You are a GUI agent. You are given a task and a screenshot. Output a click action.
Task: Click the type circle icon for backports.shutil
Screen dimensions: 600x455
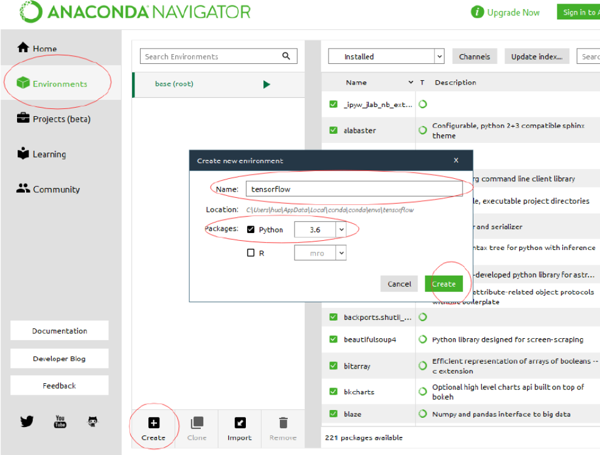pos(422,317)
